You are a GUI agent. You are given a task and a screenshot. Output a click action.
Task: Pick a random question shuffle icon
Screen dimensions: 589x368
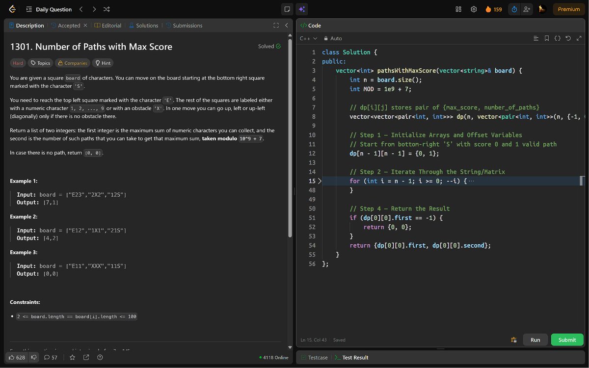pyautogui.click(x=107, y=9)
